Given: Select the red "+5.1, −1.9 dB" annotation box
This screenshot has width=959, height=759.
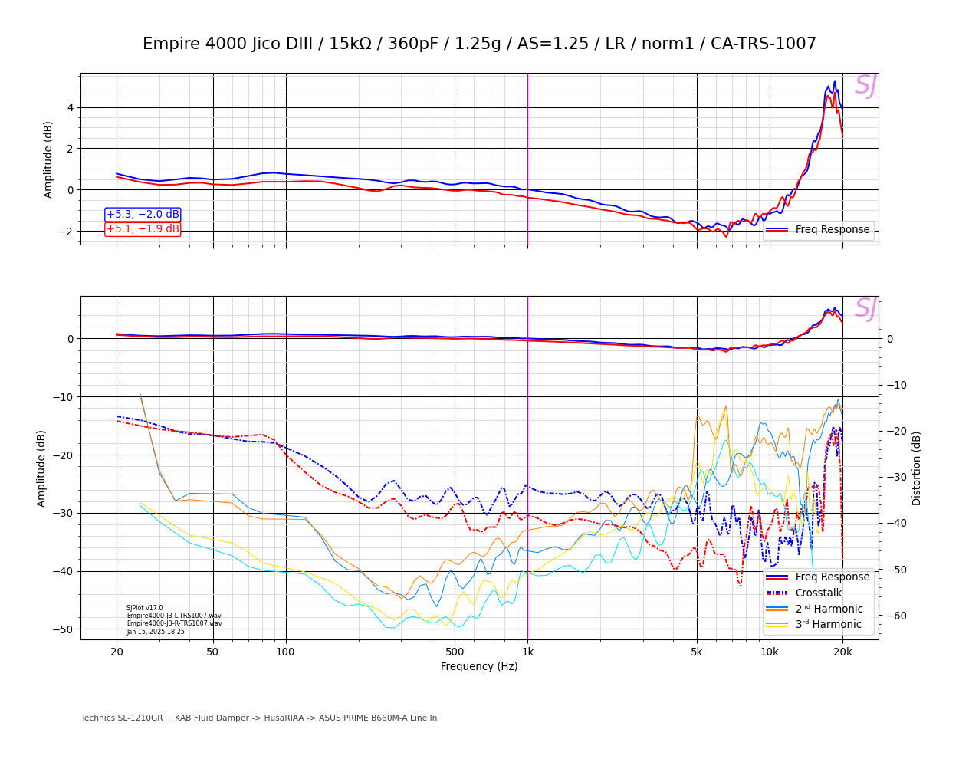Looking at the screenshot, I should (x=143, y=229).
